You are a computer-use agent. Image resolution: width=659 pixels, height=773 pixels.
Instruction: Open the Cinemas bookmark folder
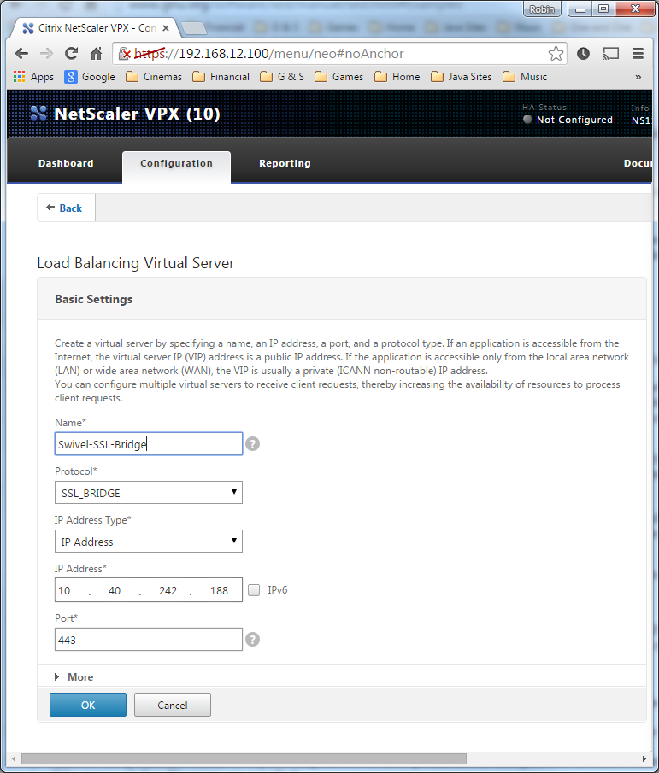pos(154,77)
